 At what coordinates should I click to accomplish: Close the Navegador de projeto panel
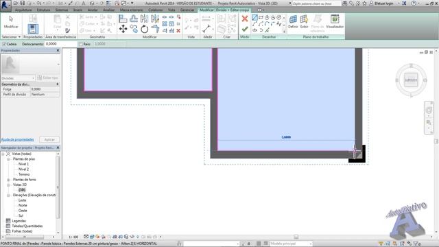click(58, 148)
